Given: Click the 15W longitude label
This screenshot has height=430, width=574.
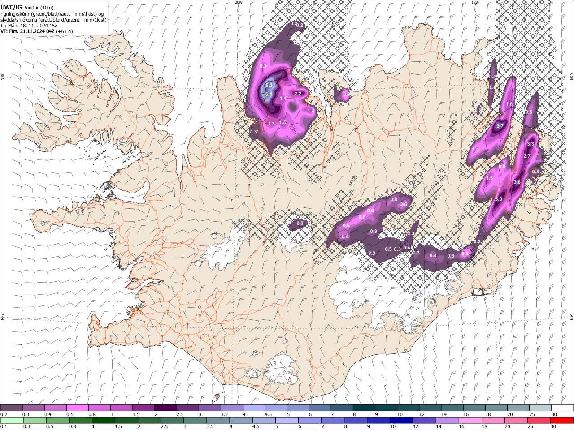Looking at the screenshot, I should tap(475, 2).
